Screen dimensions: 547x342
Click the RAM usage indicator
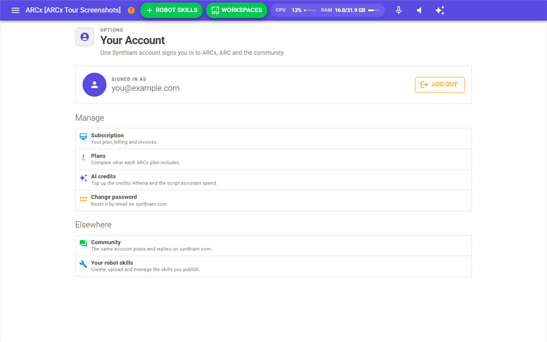pos(350,10)
